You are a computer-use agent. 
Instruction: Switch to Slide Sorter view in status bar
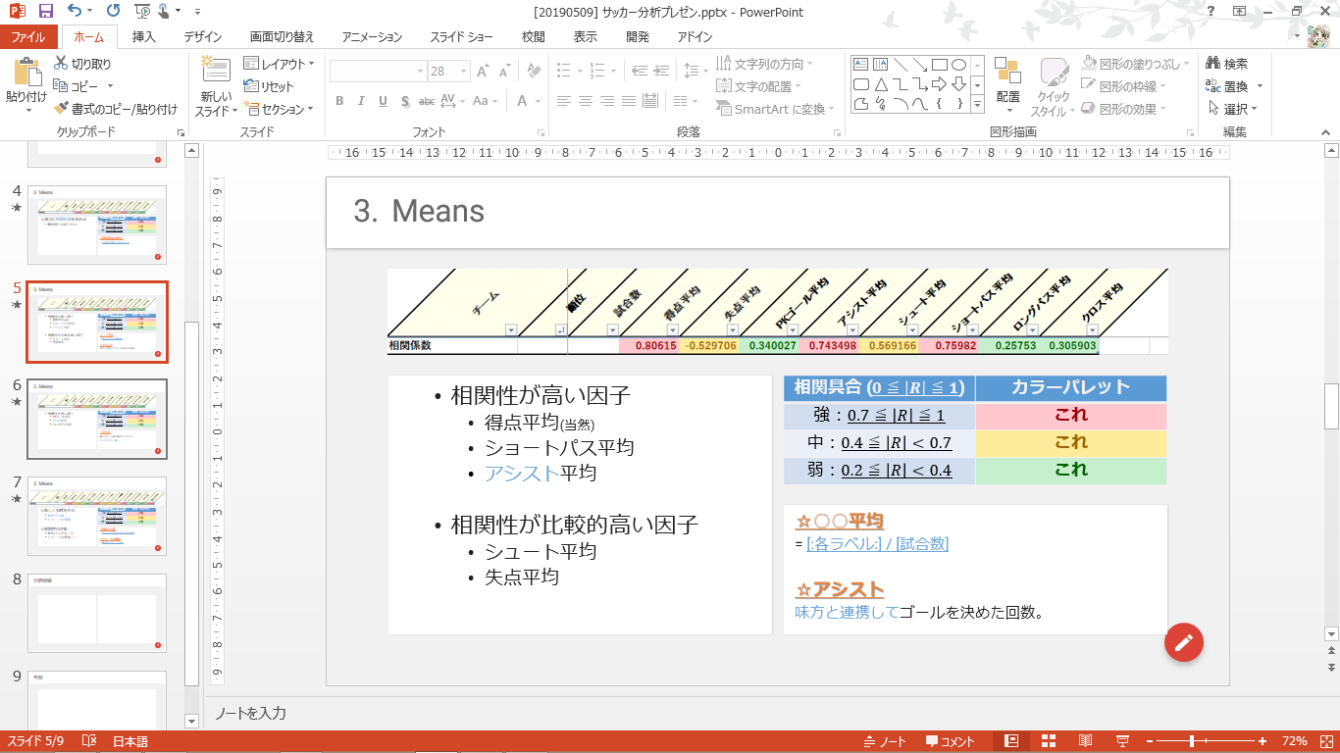click(x=1048, y=741)
